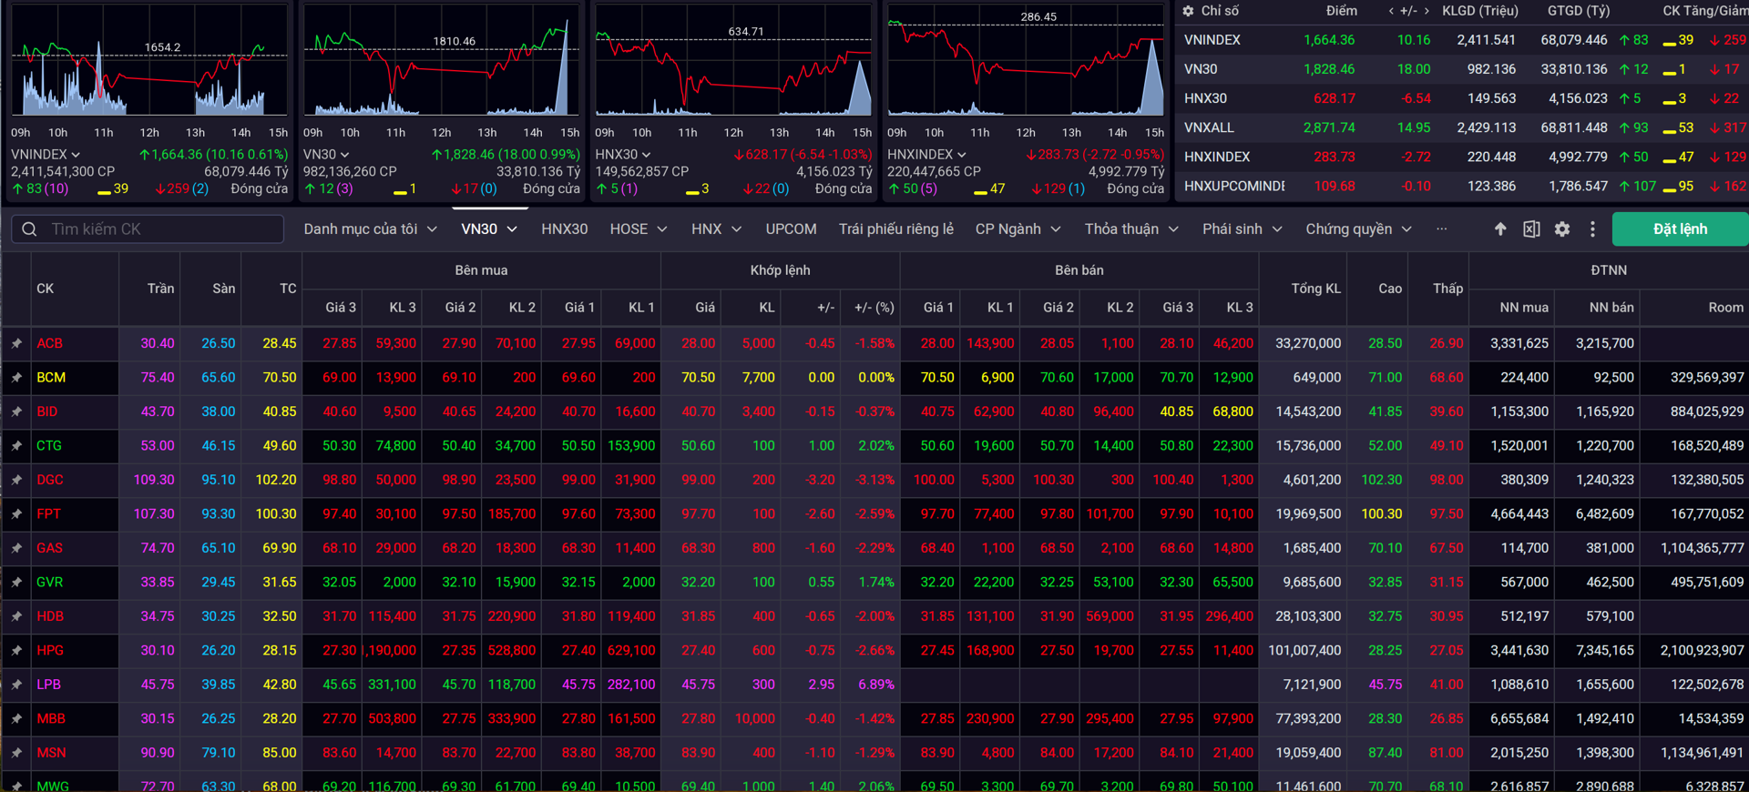Click the Room column header
Image resolution: width=1749 pixels, height=792 pixels.
pyautogui.click(x=1725, y=308)
